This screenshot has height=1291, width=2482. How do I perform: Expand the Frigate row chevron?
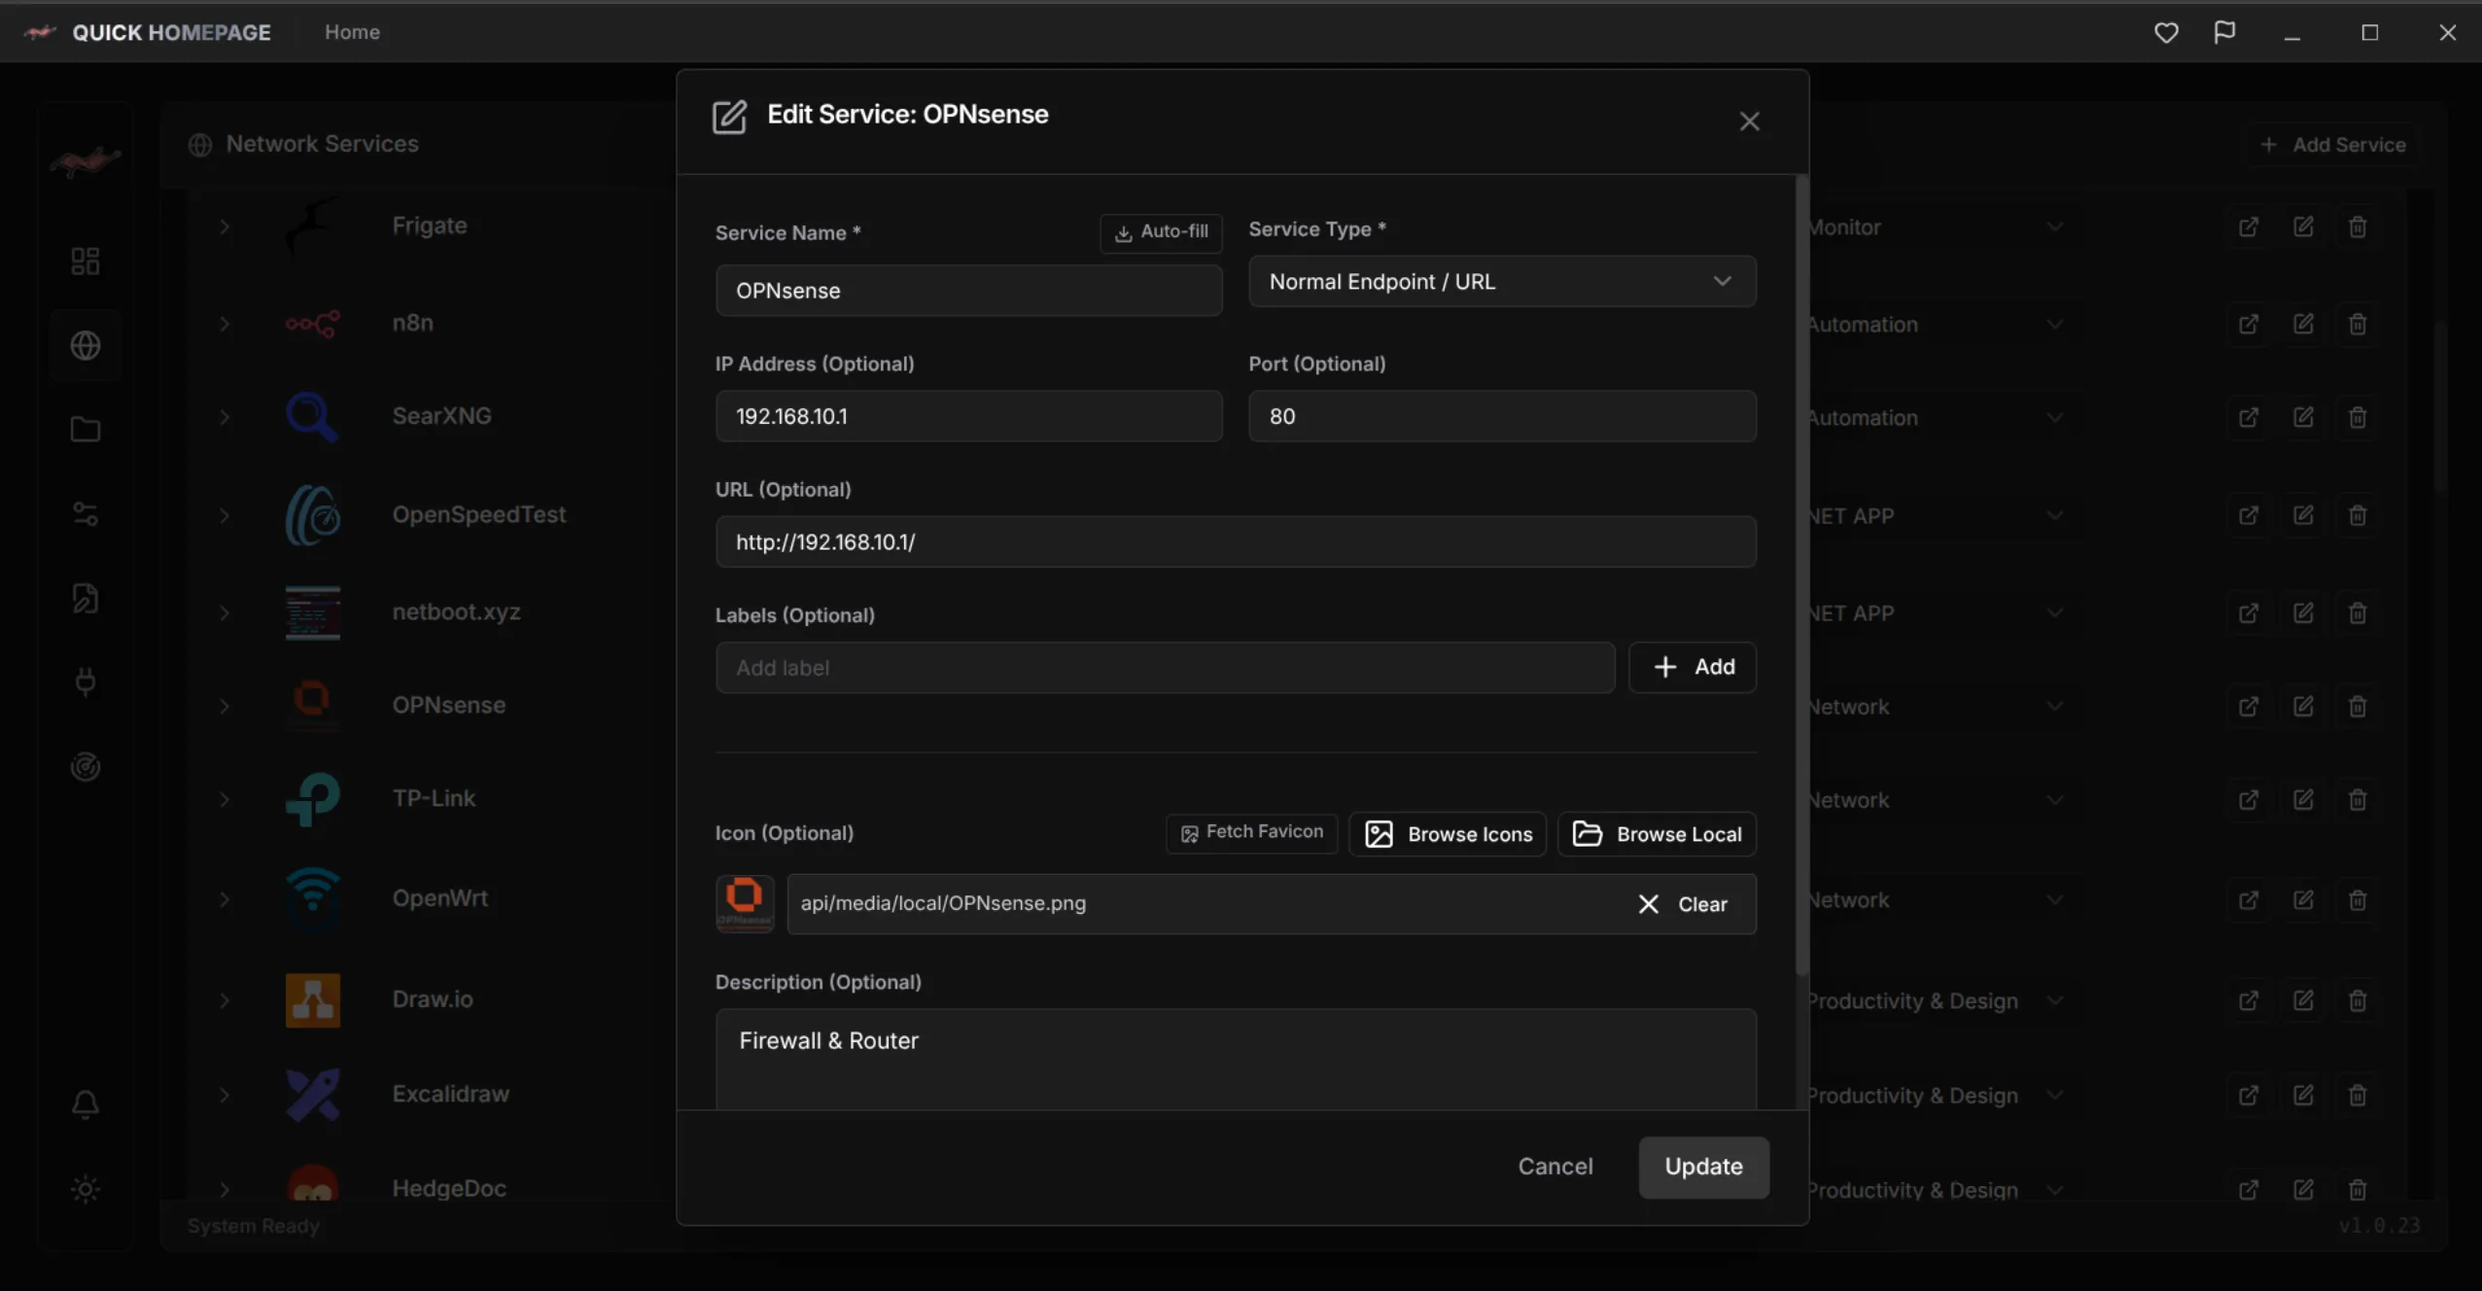point(225,227)
